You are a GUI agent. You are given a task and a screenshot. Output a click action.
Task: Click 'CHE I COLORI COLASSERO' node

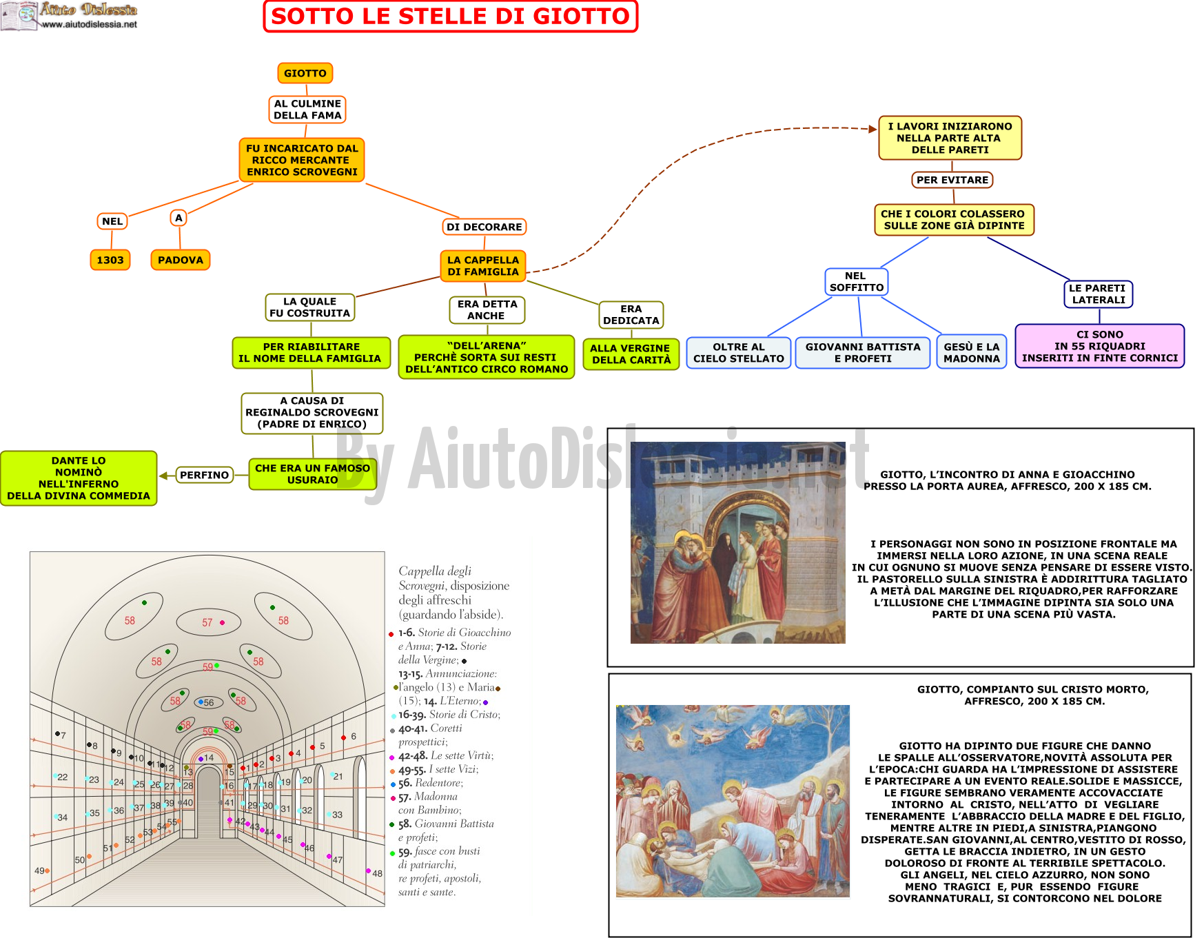tap(955, 220)
